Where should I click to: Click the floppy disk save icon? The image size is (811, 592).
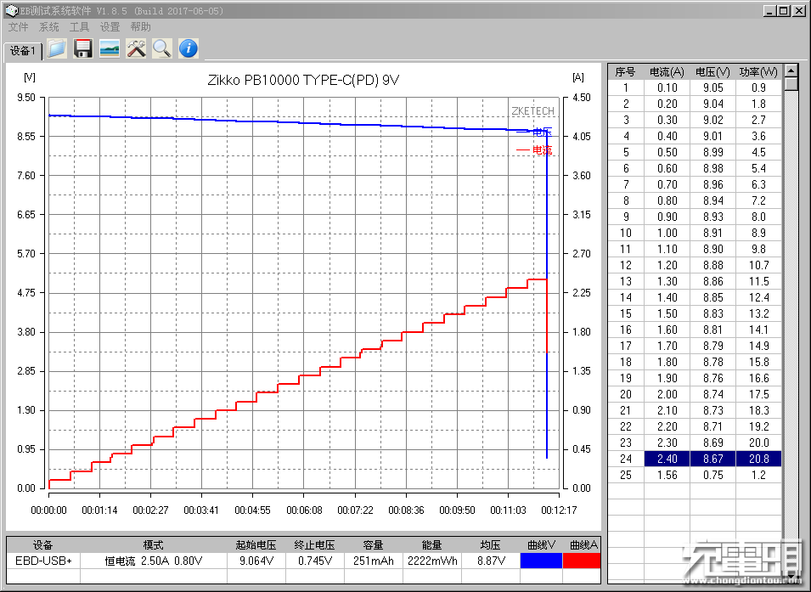click(x=82, y=48)
